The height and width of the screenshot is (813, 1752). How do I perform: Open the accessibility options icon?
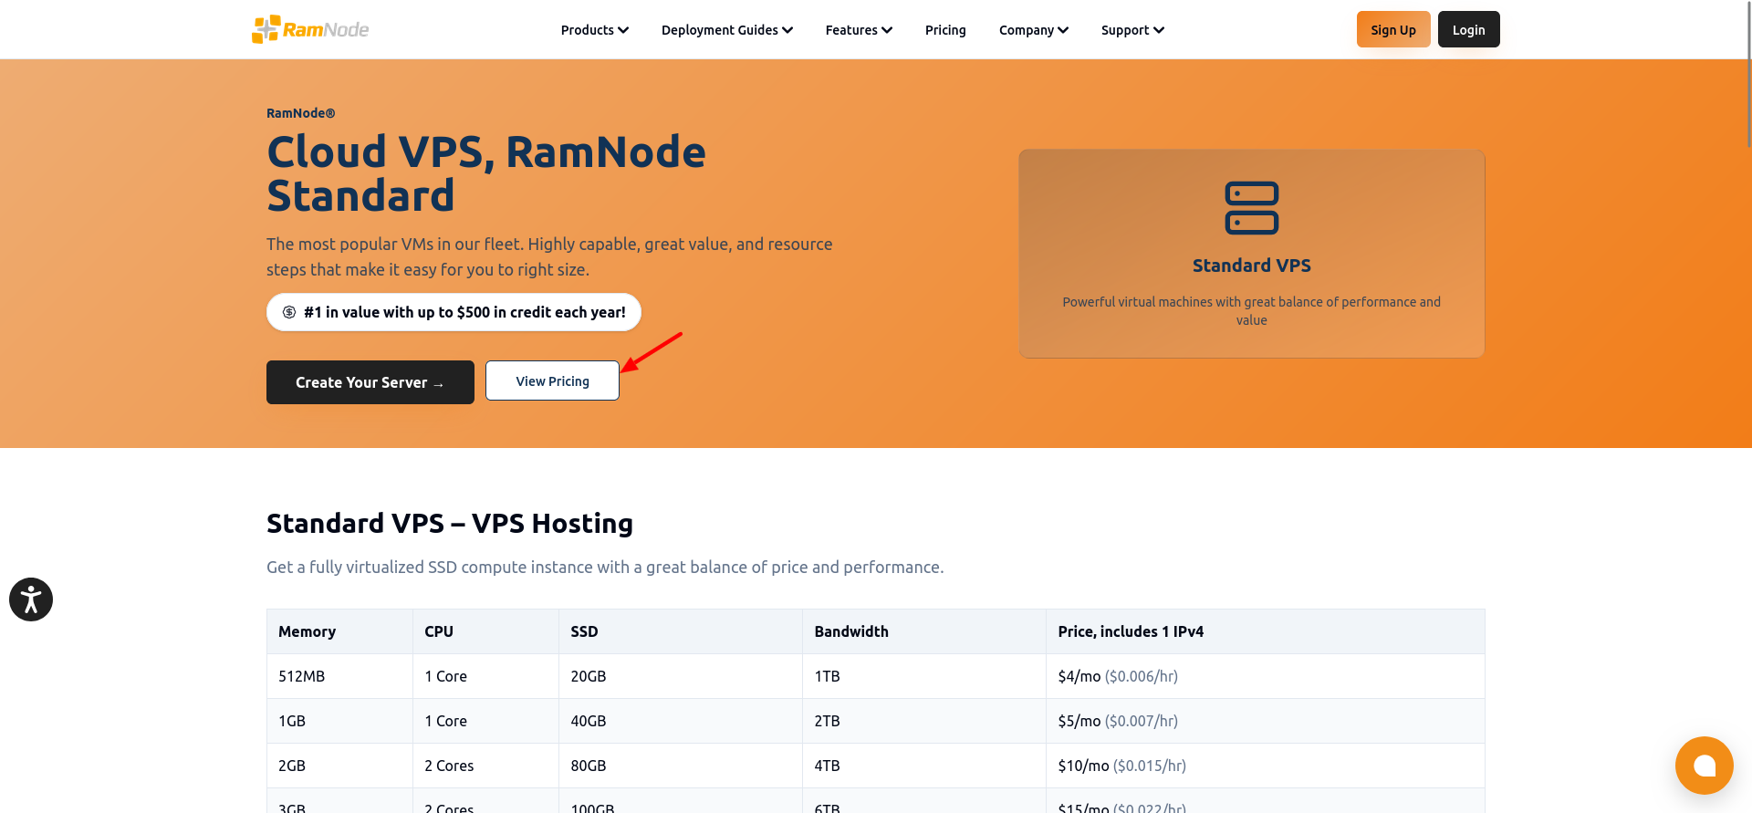pyautogui.click(x=31, y=599)
